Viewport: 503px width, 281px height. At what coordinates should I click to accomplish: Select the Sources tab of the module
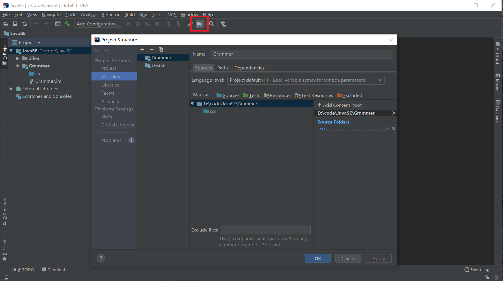(x=203, y=68)
